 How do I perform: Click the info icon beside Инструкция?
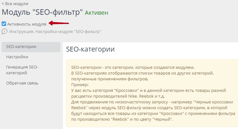coord(5,31)
